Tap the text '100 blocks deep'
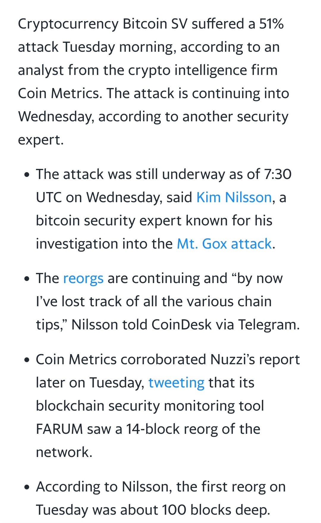This screenshot has width=321, height=523. [x=216, y=510]
